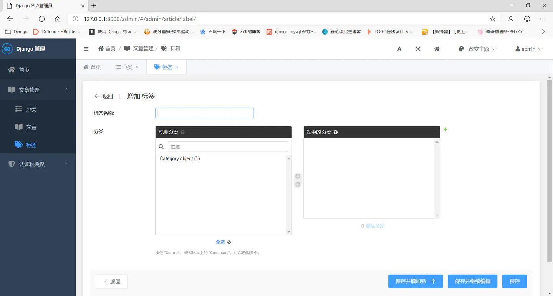Open the 改变主题 theme dropdown
Image resolution: width=553 pixels, height=296 pixels.
click(x=477, y=49)
